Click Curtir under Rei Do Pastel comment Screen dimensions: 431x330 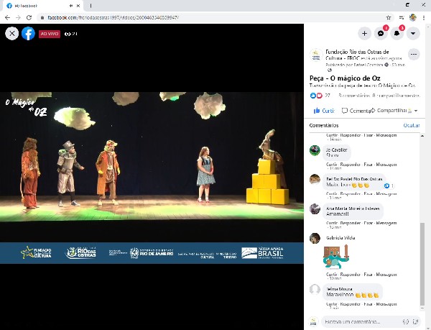(x=331, y=193)
